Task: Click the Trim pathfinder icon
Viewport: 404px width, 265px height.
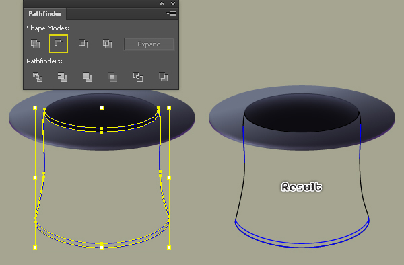Action: [x=63, y=77]
